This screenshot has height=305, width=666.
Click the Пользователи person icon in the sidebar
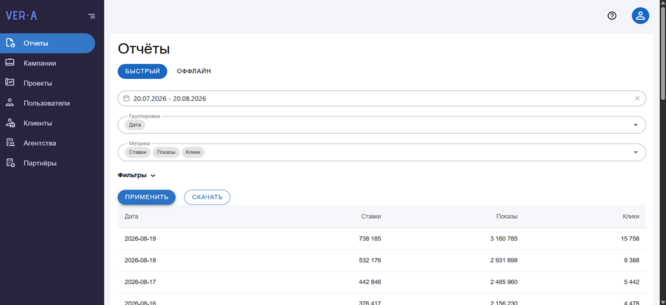pyautogui.click(x=10, y=103)
